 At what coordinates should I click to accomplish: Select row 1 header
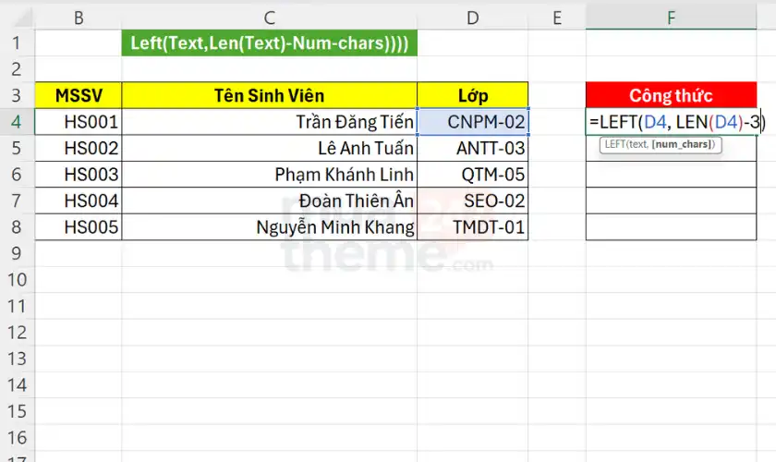pyautogui.click(x=17, y=43)
